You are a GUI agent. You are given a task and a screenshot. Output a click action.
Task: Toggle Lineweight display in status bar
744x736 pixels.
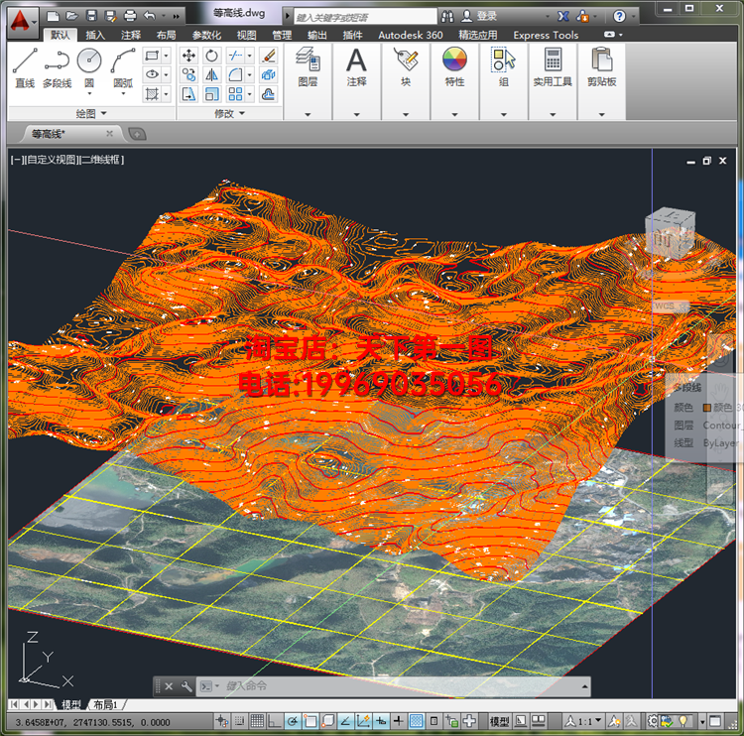399,722
